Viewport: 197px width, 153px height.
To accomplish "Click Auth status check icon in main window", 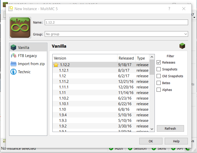I will pos(111,149).
